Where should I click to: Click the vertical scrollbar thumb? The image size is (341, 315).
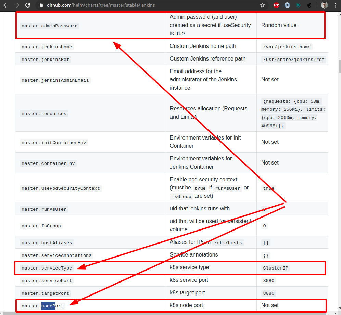(x=340, y=66)
